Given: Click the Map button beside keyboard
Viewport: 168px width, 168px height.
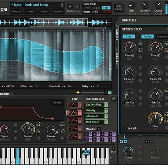Looking at the screenshot, I should [113, 152].
